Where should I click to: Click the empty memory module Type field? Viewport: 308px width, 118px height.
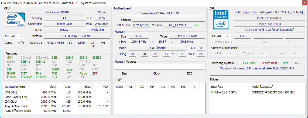pos(165,79)
